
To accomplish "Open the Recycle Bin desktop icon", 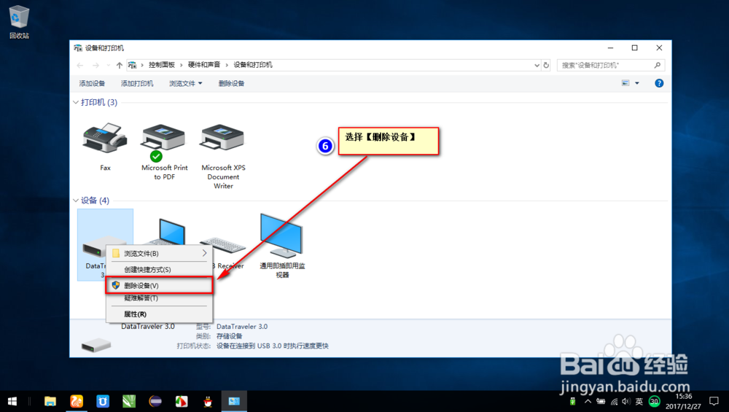I will point(19,22).
